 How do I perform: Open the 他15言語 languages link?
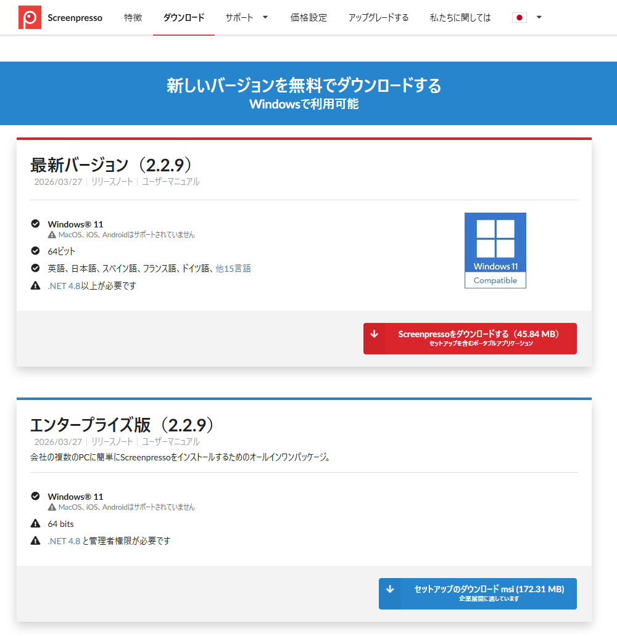click(x=233, y=268)
